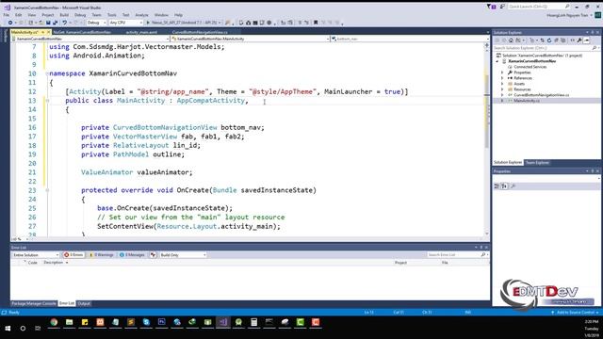Click the bookmark icon in the toolbar
Screen dimensions: 603x339
click(316, 23)
